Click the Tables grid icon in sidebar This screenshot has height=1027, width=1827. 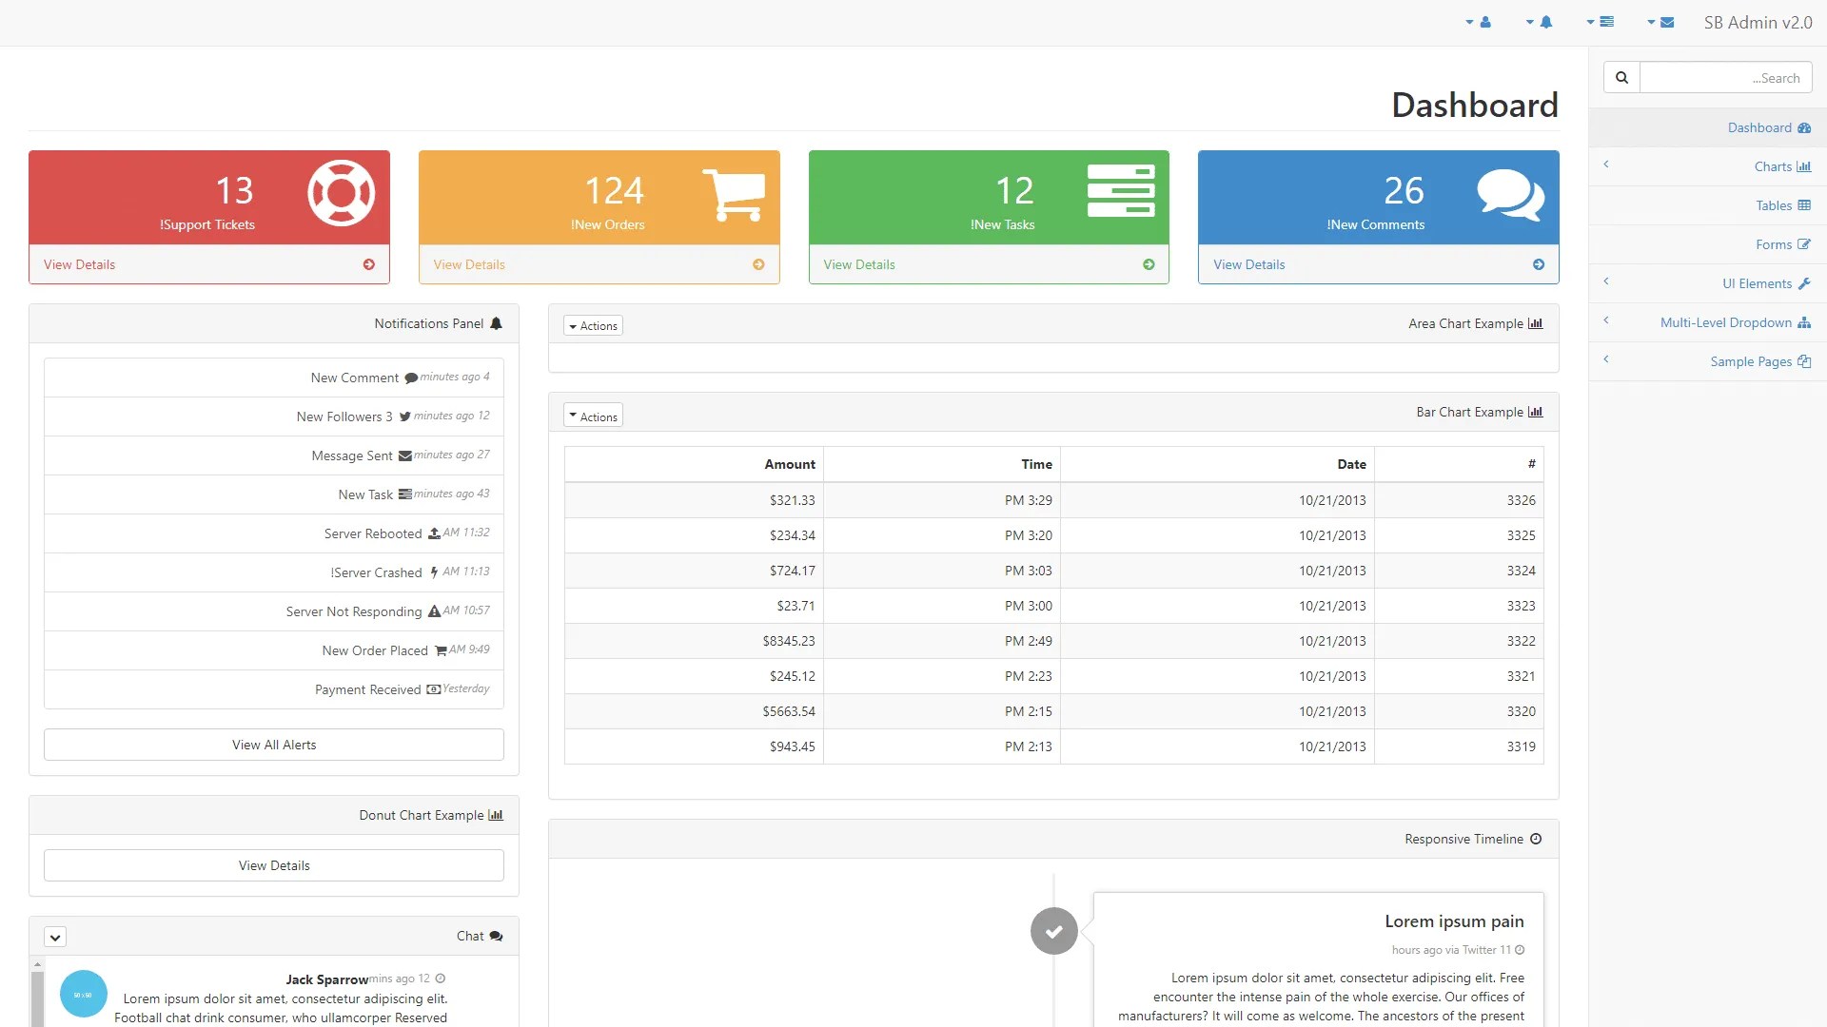click(1804, 205)
